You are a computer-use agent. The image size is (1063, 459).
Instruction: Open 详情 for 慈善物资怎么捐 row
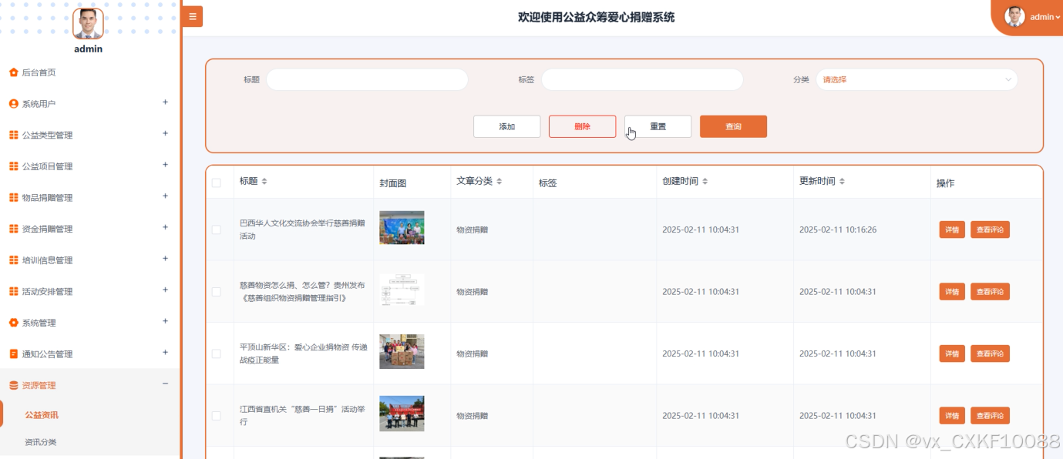coord(952,292)
